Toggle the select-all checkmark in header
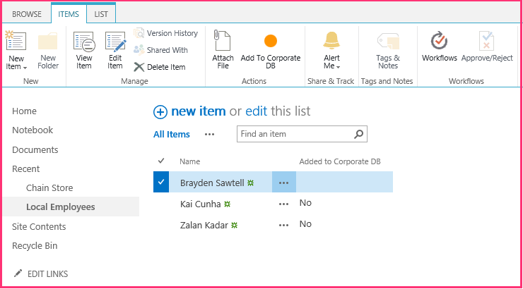The width and height of the screenshot is (523, 289). point(161,161)
